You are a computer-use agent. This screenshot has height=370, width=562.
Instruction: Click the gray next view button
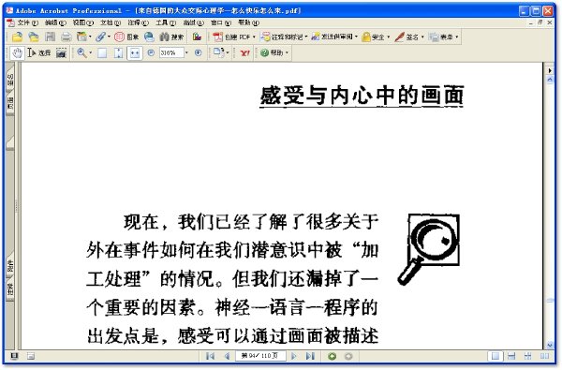[x=348, y=356]
